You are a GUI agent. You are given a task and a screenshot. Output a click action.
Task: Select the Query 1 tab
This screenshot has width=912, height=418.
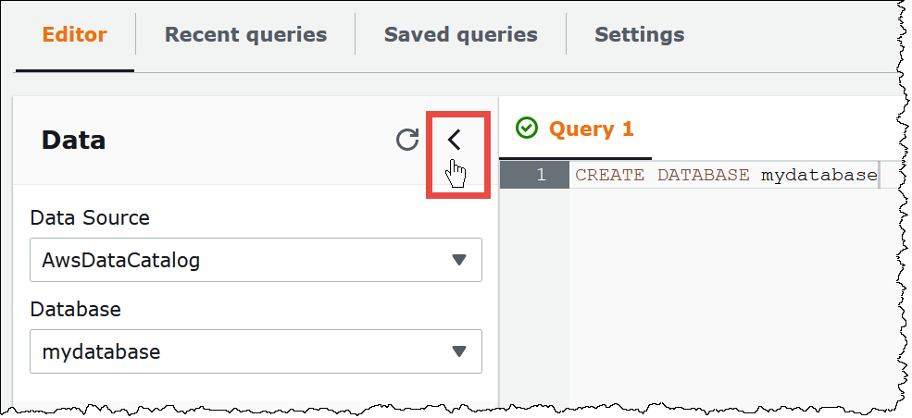(x=591, y=129)
